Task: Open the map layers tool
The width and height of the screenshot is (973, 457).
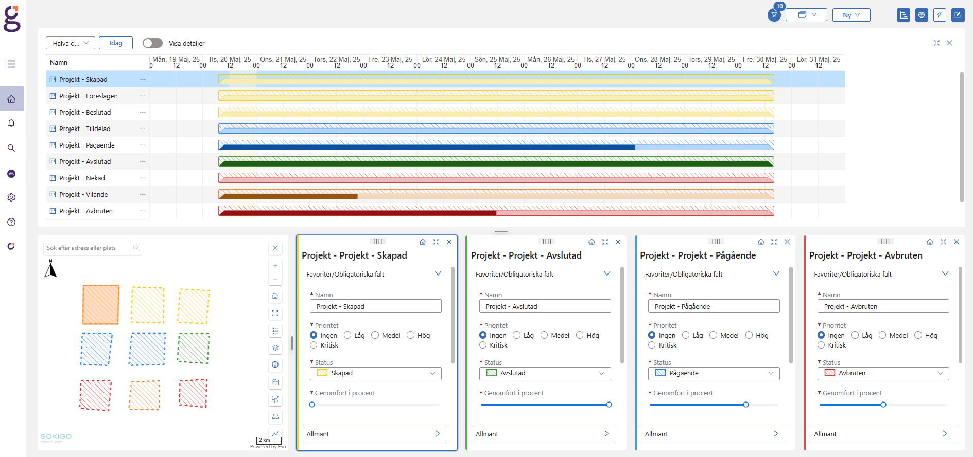Action: (x=275, y=348)
